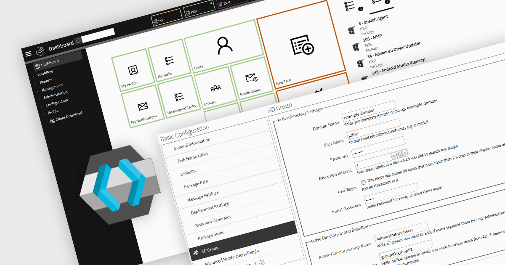Open the Unassigned Tasks tile icon
This screenshot has height=265, width=505.
tap(179, 97)
